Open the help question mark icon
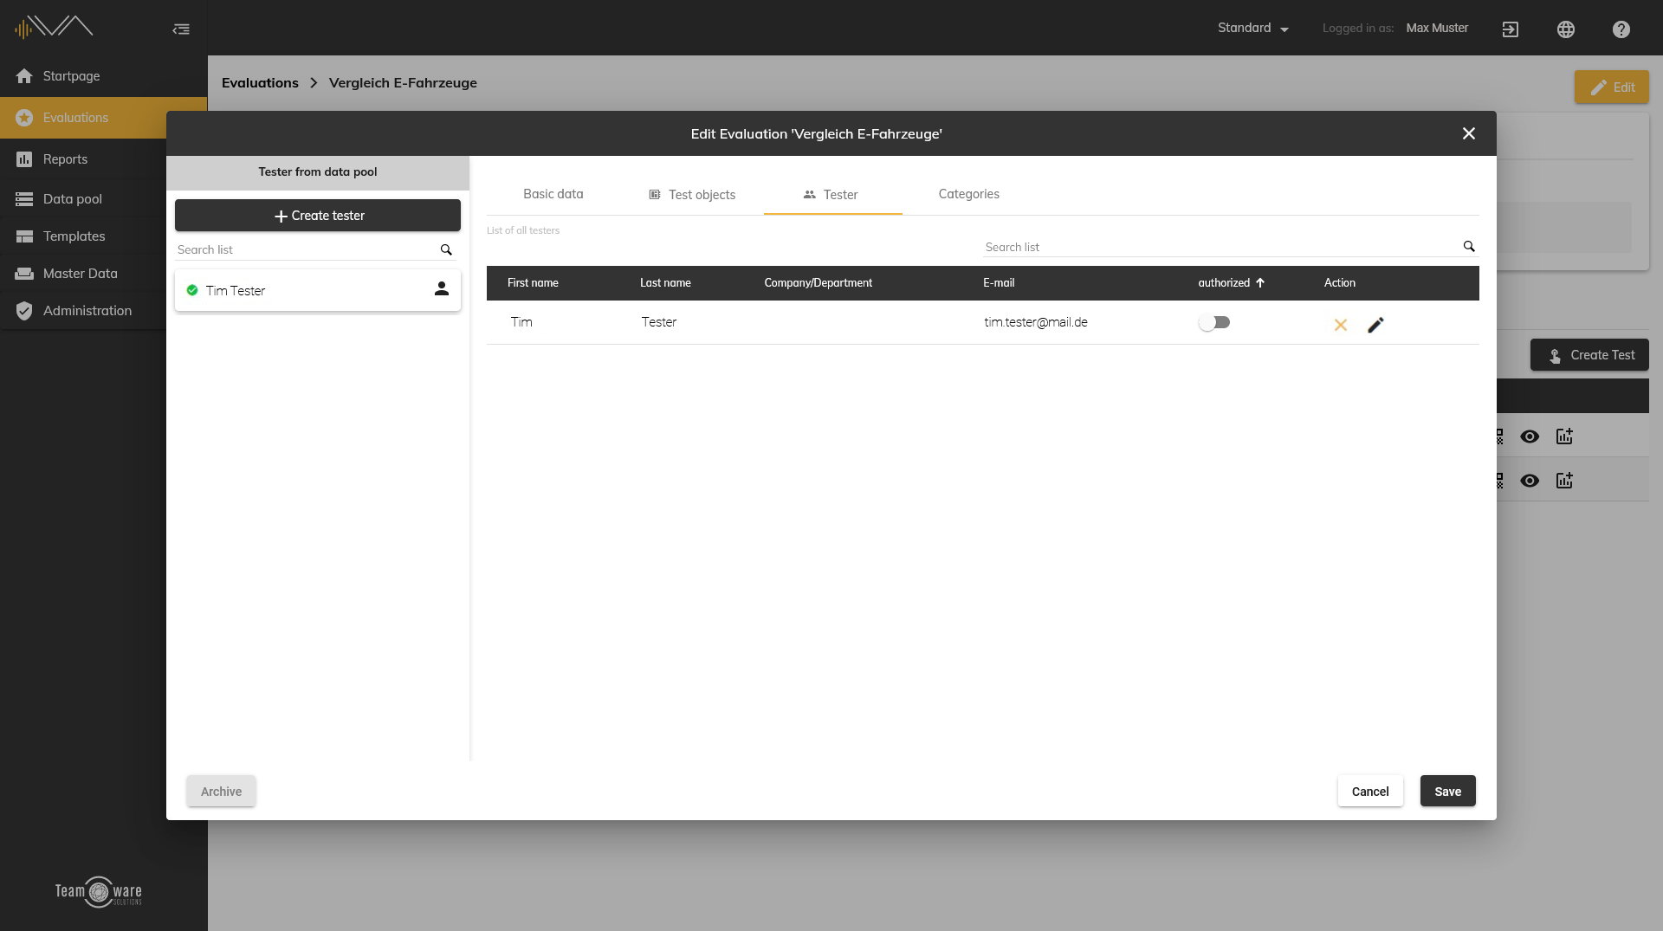1663x931 pixels. (x=1621, y=29)
